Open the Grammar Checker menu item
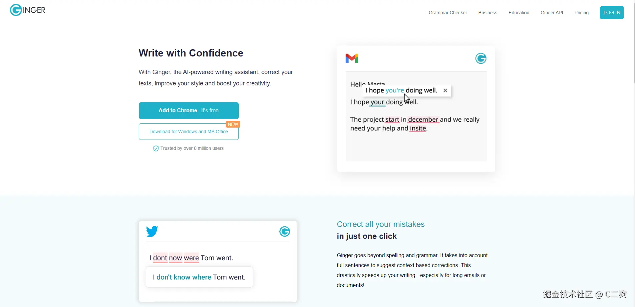 tap(448, 13)
